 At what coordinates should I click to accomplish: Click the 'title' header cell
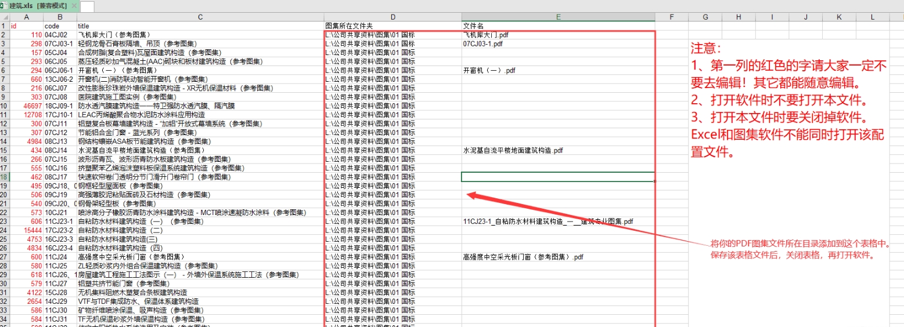200,26
